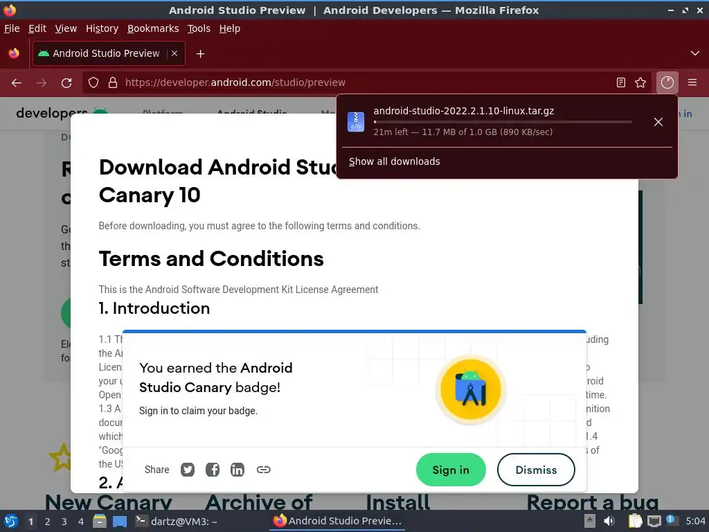Share badge on LinkedIn
Screen dimensions: 709x532
click(237, 470)
